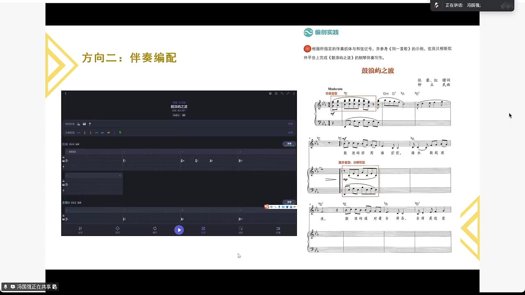Open the key signature selector under the song title
Screen dimensions: 525x295
[x=176, y=115]
